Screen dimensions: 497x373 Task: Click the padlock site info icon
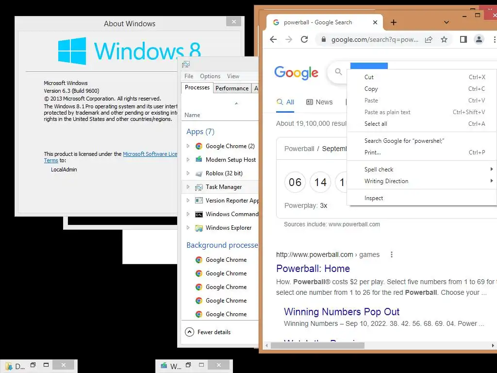pyautogui.click(x=324, y=39)
